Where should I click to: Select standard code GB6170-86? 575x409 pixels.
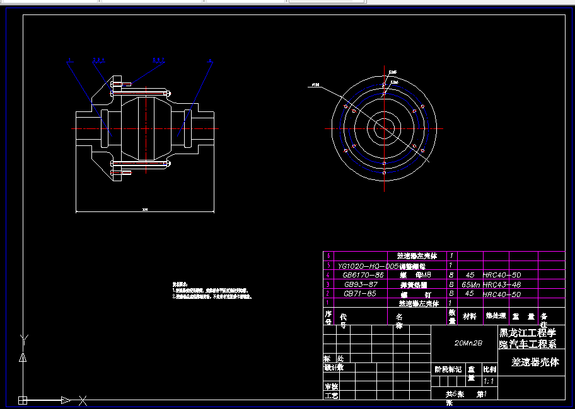pos(363,275)
